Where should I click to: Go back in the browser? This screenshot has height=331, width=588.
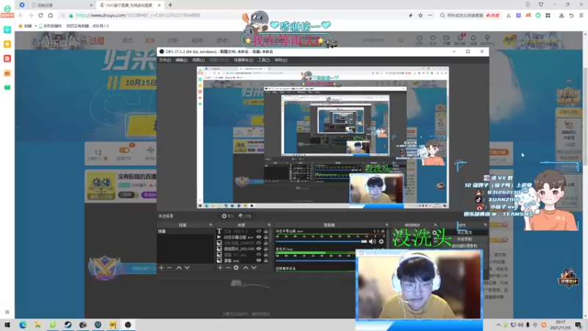[x=21, y=15]
